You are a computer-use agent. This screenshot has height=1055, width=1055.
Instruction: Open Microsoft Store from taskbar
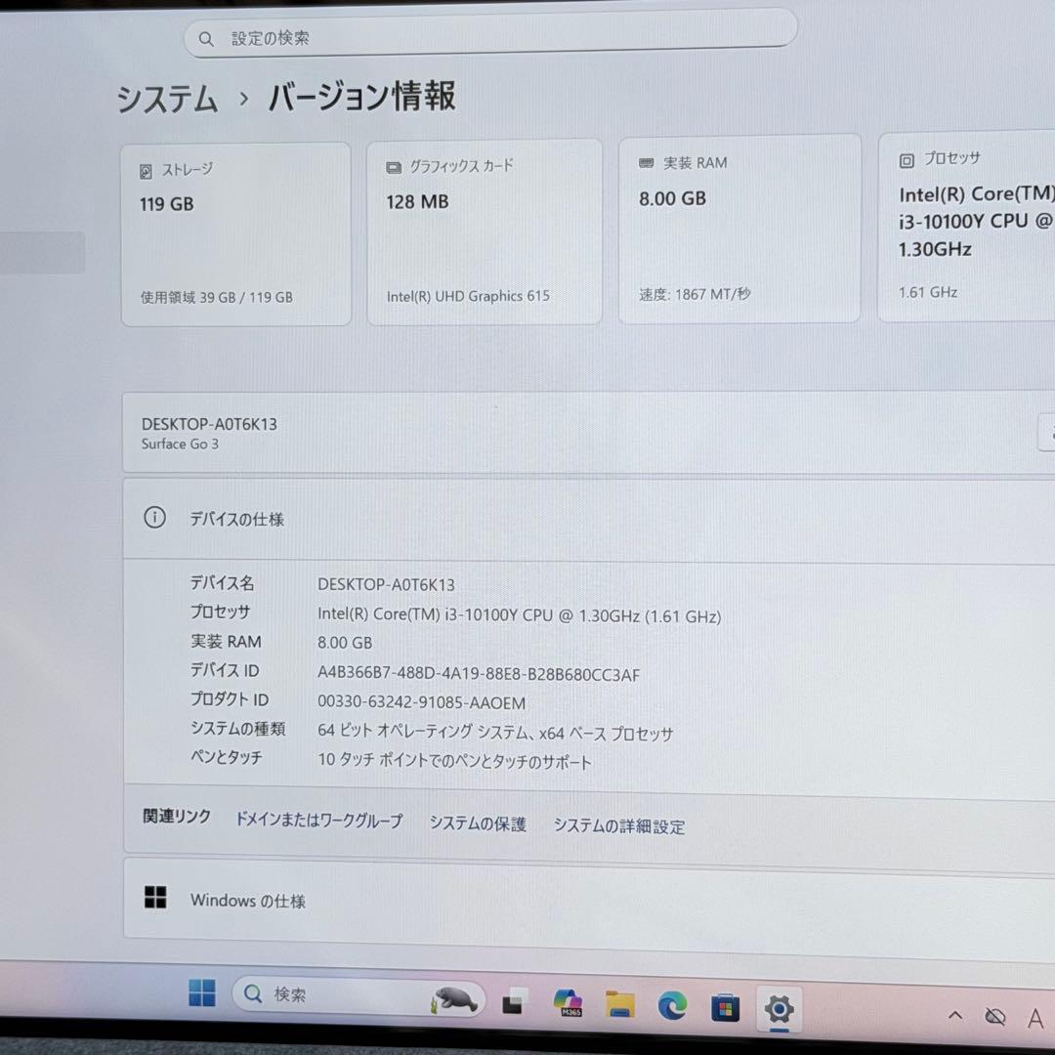(x=725, y=1007)
